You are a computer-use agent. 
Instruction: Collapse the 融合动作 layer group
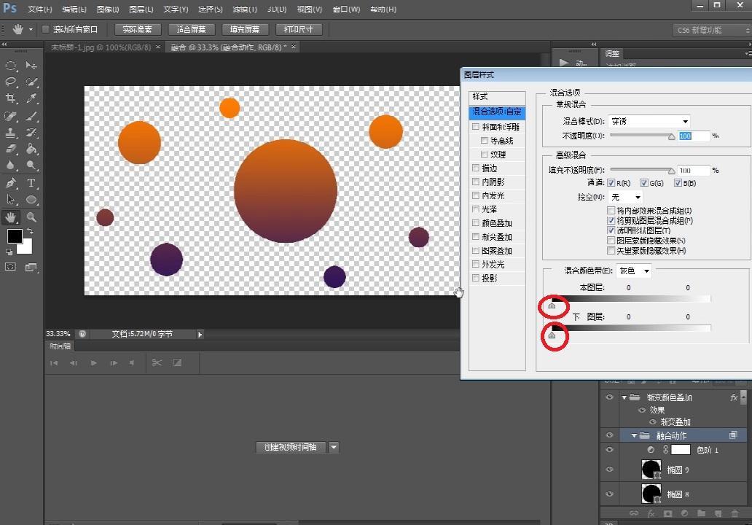[x=634, y=435]
